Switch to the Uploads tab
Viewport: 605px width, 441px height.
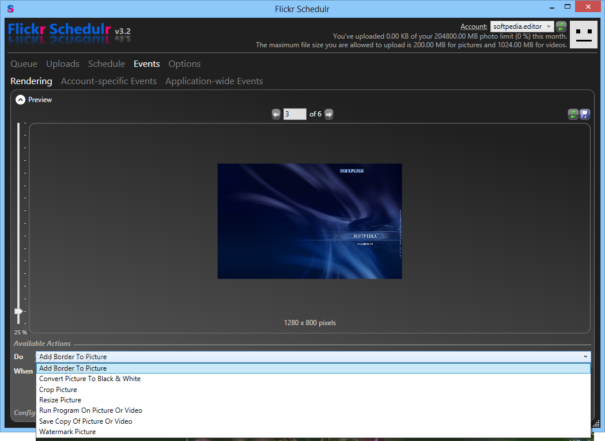63,64
